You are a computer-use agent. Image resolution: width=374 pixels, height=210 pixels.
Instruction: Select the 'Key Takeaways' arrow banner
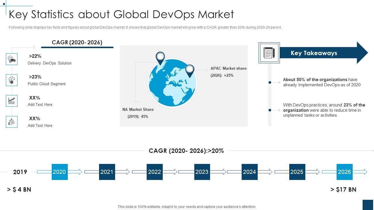coord(324,53)
